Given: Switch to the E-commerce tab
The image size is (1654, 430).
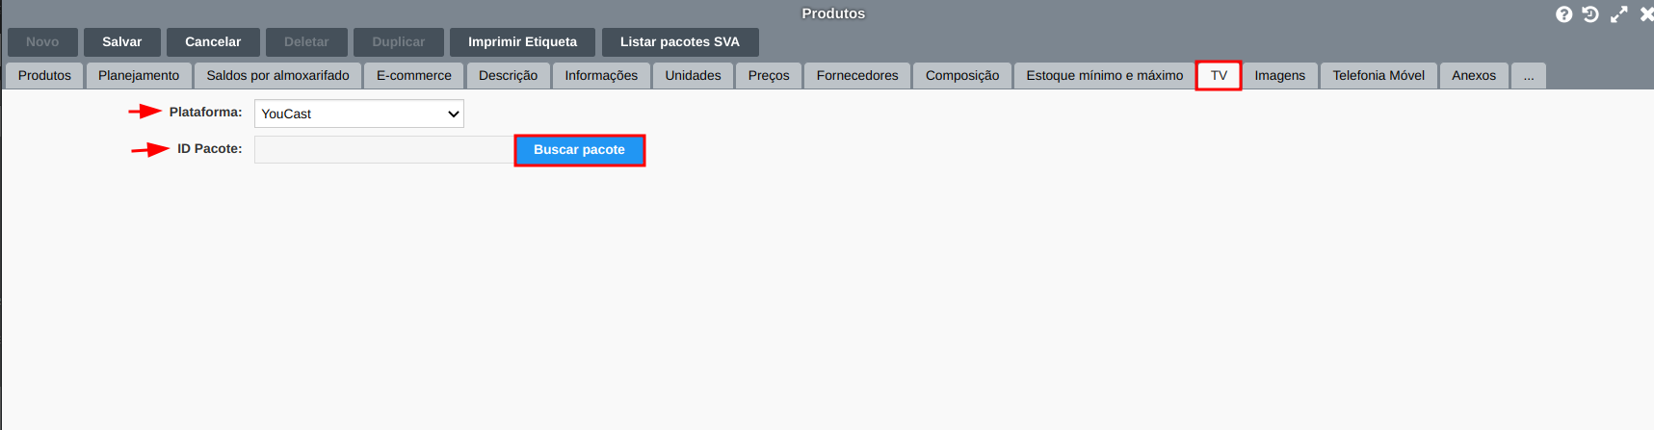Looking at the screenshot, I should (413, 76).
